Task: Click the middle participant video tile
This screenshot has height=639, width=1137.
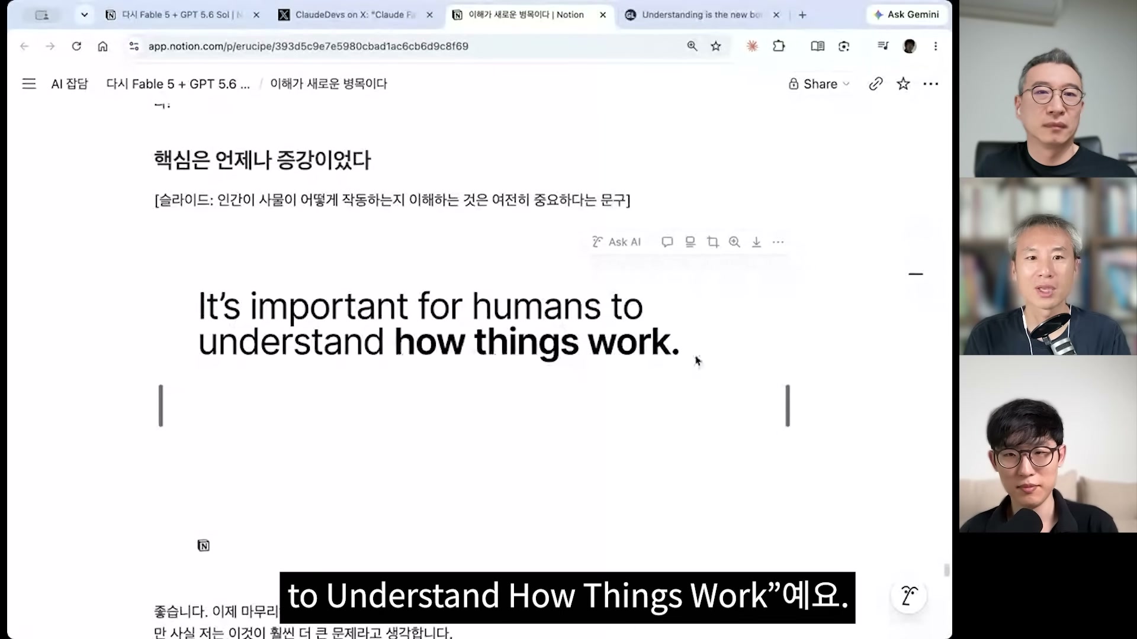Action: [x=1048, y=266]
